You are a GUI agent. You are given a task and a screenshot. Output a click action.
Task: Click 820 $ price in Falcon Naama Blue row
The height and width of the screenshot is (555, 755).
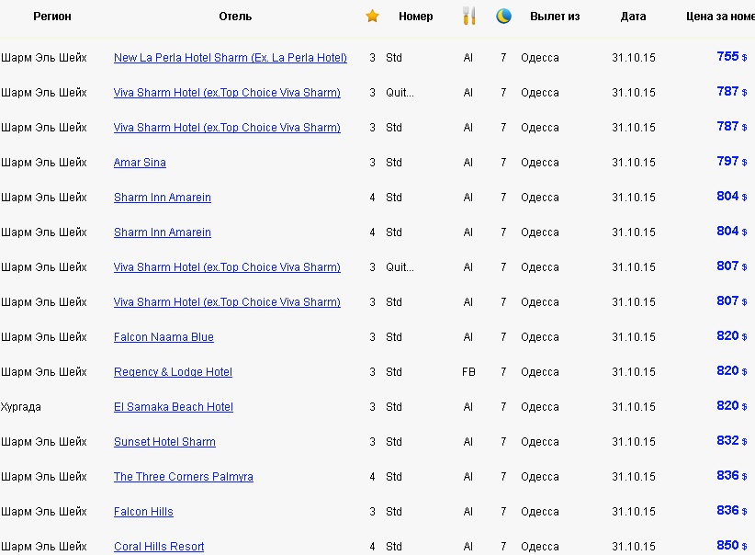732,335
